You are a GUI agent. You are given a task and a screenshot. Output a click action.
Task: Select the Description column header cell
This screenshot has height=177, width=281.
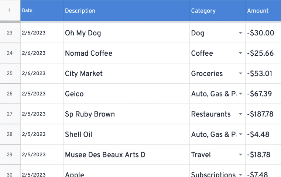(126, 11)
